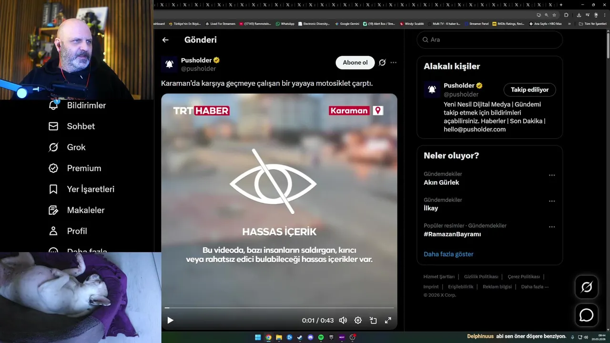Screen dimensions: 610x343
Task: Open browser downloads icon
Action: [579, 15]
